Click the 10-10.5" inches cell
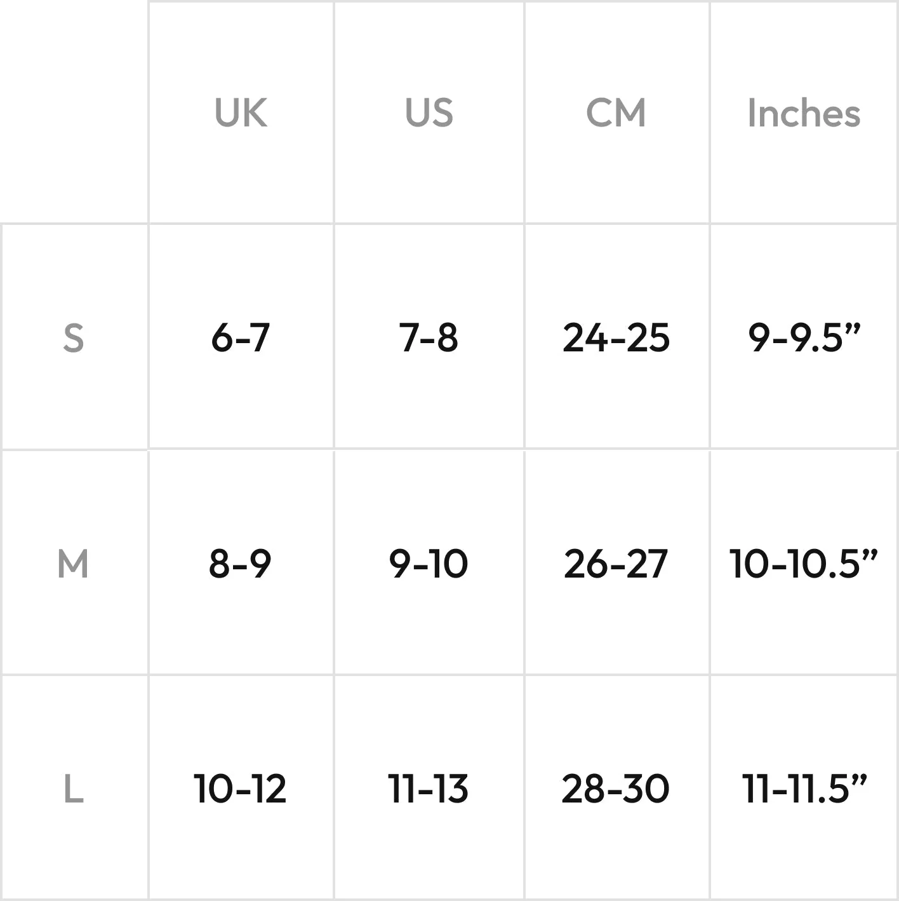The width and height of the screenshot is (899, 901). [804, 563]
